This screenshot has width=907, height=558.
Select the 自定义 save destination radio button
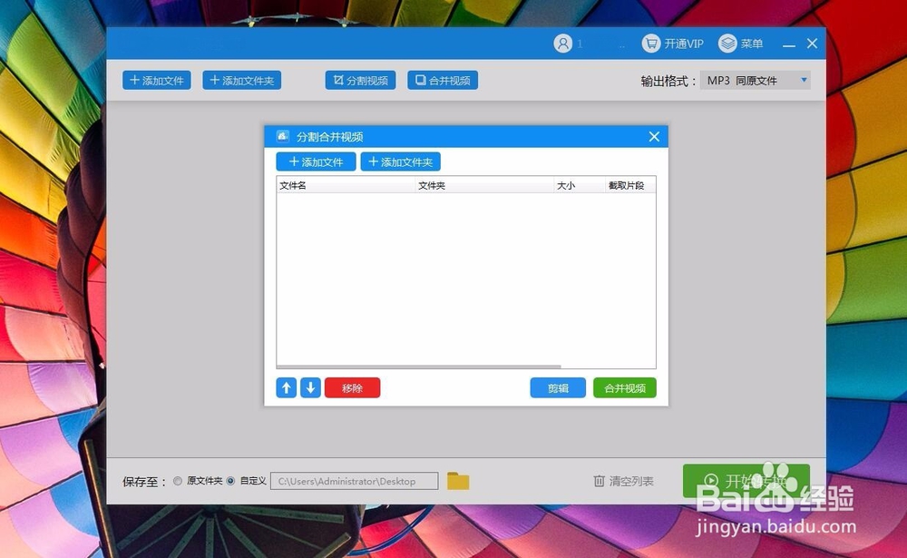click(232, 481)
